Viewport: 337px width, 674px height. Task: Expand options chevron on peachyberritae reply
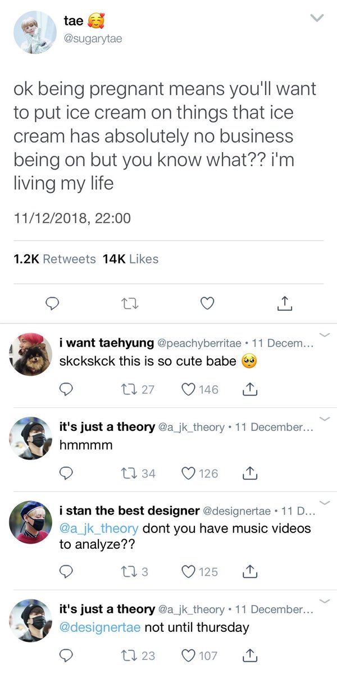[x=324, y=335]
